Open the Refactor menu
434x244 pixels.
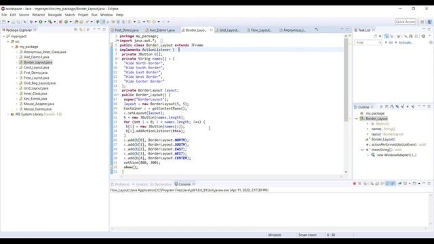click(x=39, y=15)
